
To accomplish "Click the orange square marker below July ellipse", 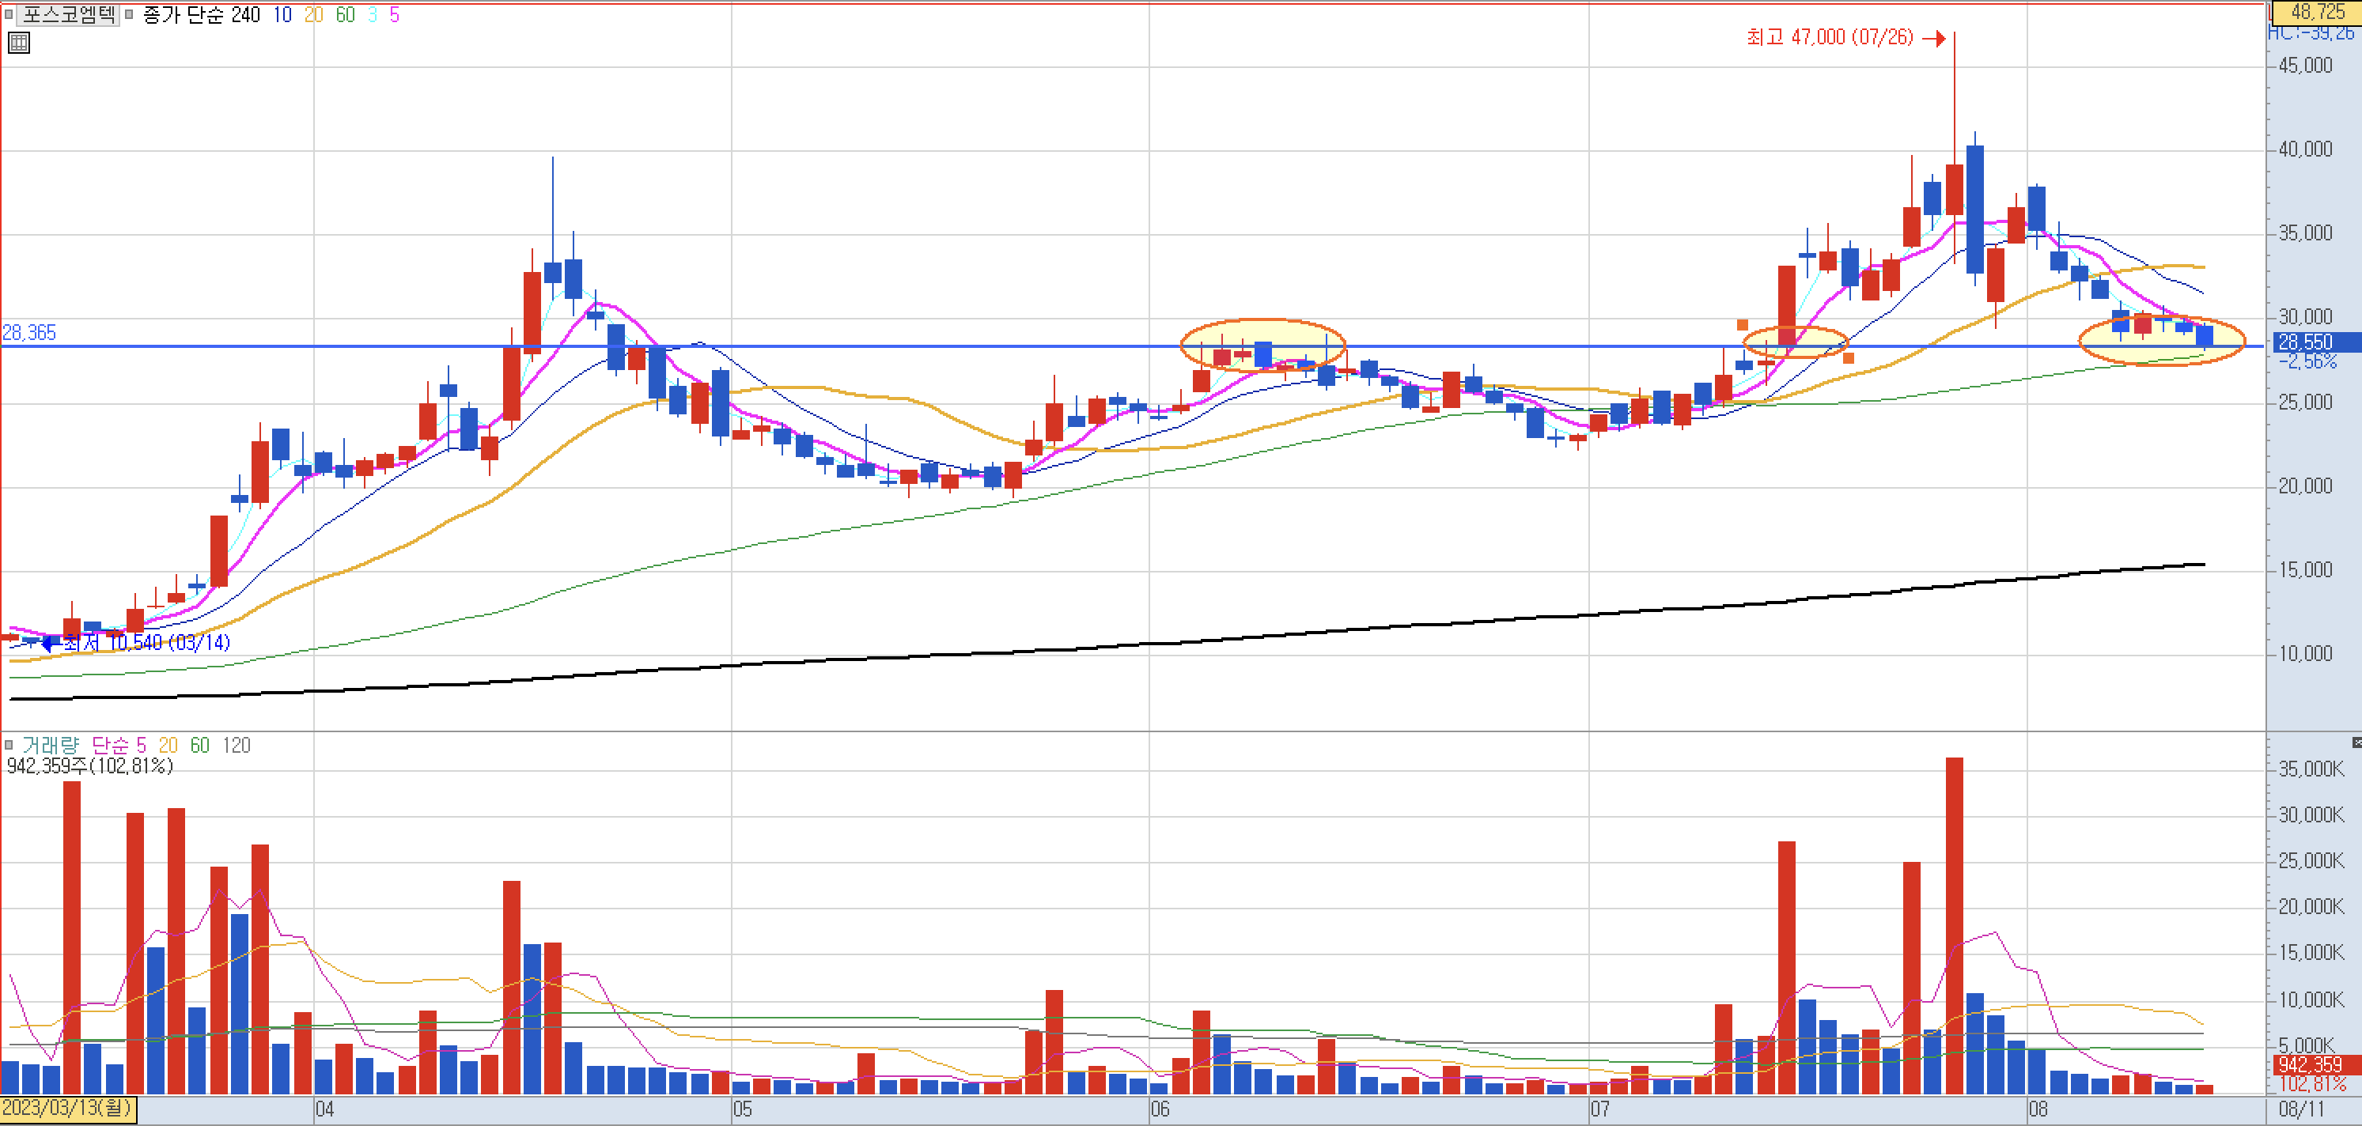I will pos(1848,357).
